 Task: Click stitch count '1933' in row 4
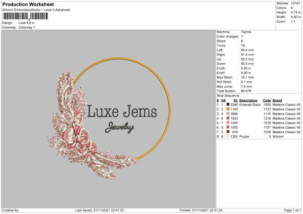point(234,119)
